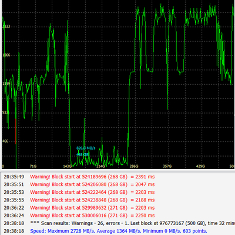The height and width of the screenshot is (235, 235).
Task: Click the 2333 label on the speed axis
Action: click(6, 27)
